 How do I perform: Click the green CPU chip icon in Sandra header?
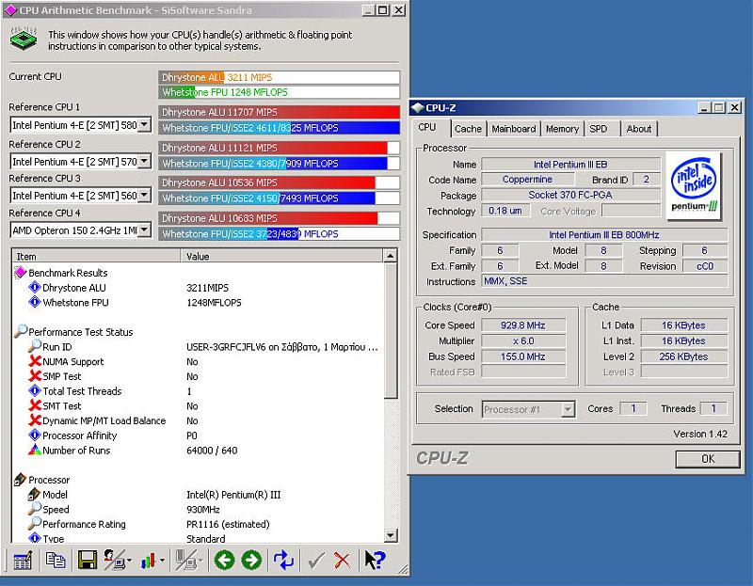[x=24, y=40]
